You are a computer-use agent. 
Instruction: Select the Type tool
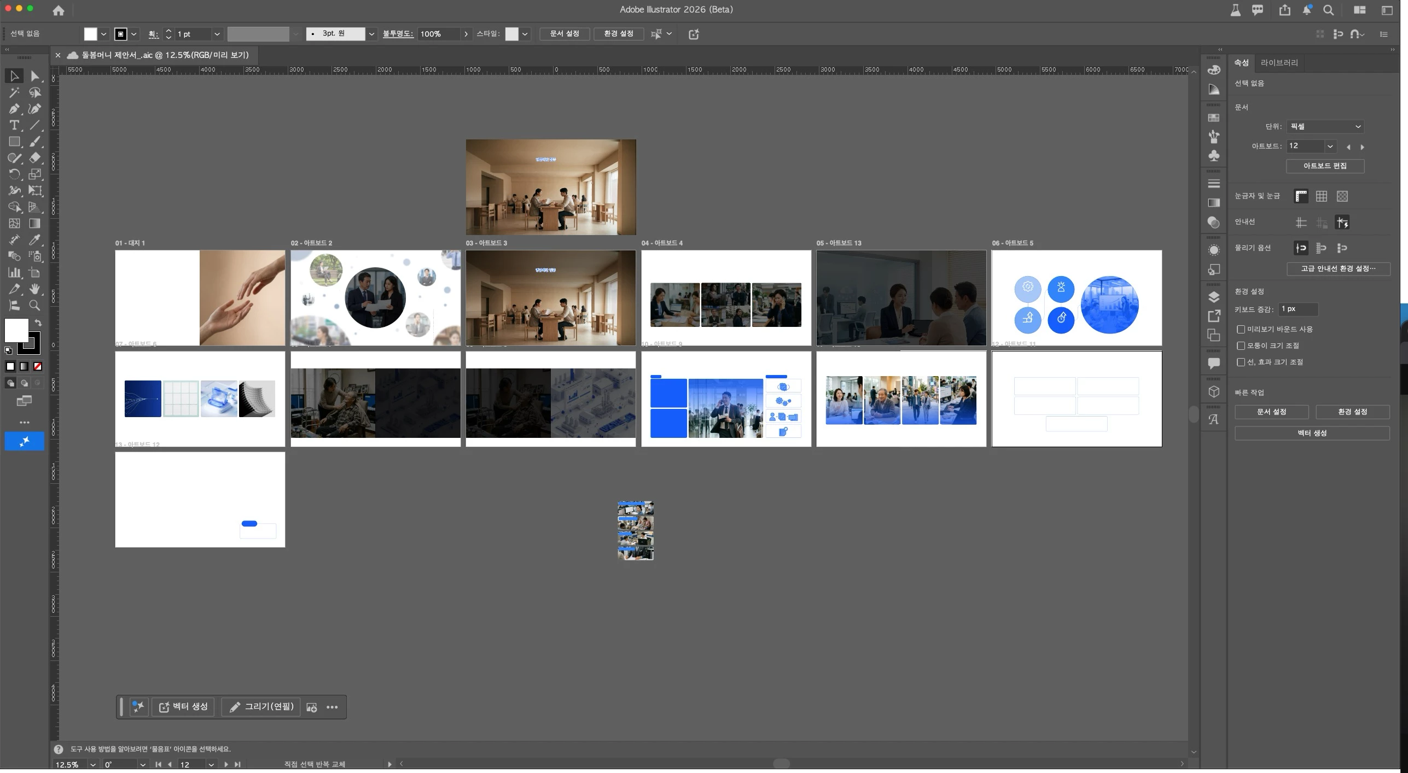(14, 125)
